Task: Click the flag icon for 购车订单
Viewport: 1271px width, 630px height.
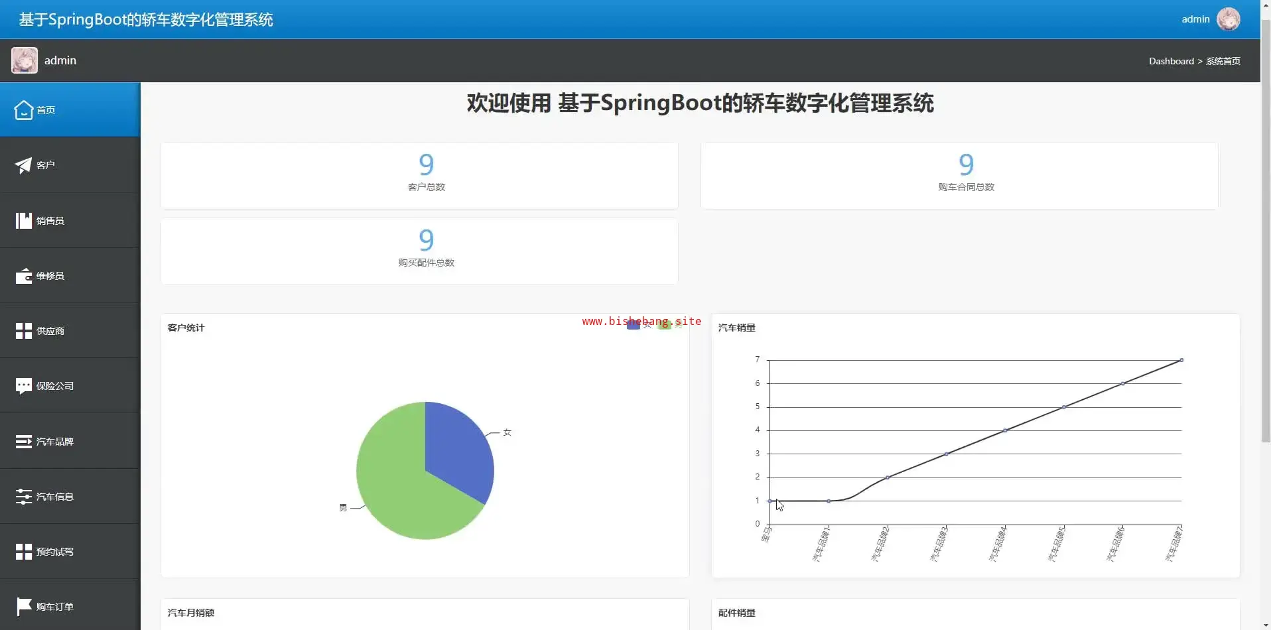Action: click(x=24, y=607)
